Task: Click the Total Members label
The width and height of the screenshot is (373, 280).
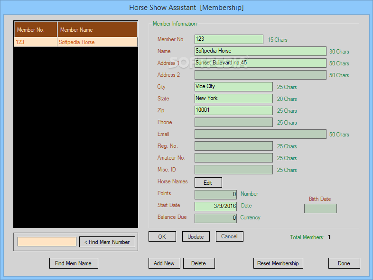Action: (307, 237)
